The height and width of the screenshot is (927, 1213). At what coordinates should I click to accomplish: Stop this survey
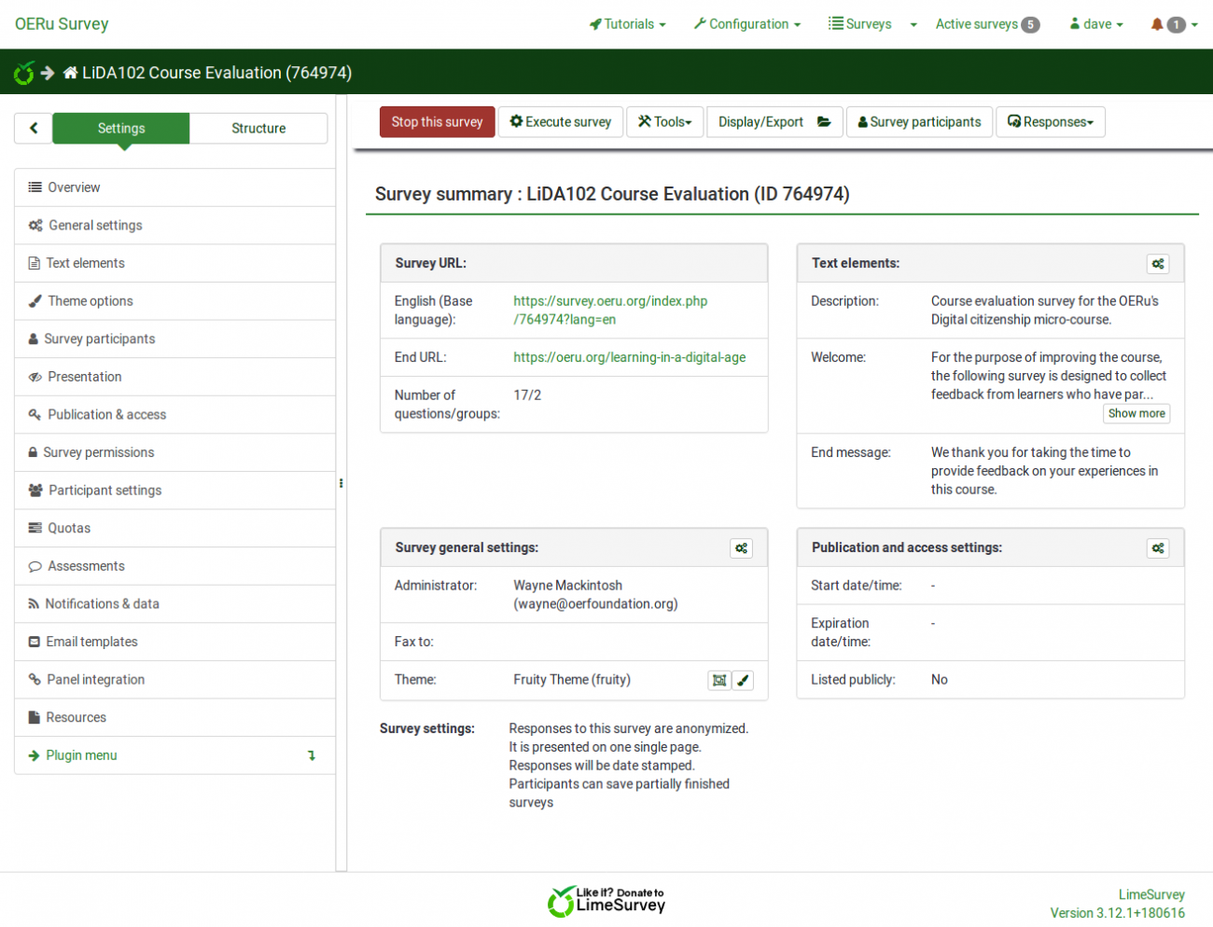pos(437,122)
